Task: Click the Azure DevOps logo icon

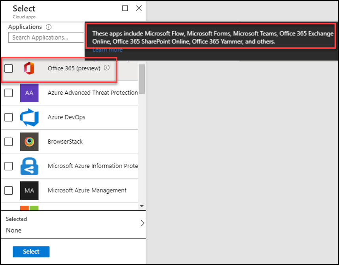Action: 29,117
